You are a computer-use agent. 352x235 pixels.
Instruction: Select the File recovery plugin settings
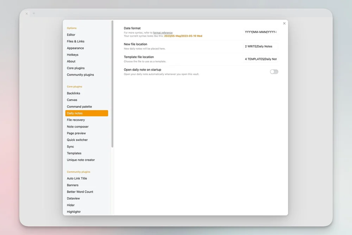click(x=75, y=120)
